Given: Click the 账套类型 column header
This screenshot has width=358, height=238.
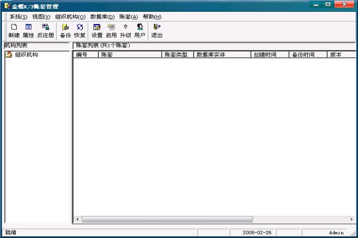Looking at the screenshot, I should click(x=178, y=55).
